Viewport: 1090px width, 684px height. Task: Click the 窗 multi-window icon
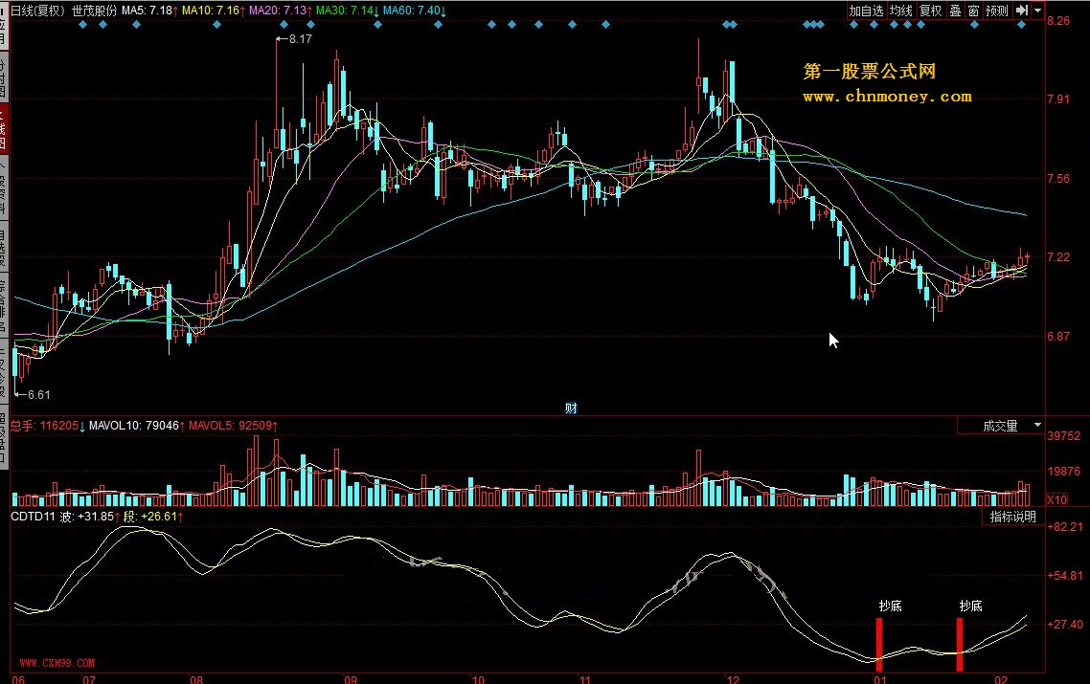coord(973,11)
